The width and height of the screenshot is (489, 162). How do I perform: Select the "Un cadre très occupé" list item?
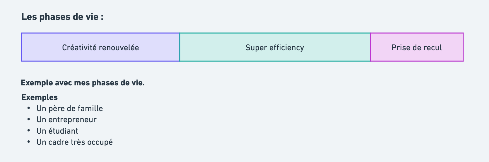[74, 142]
